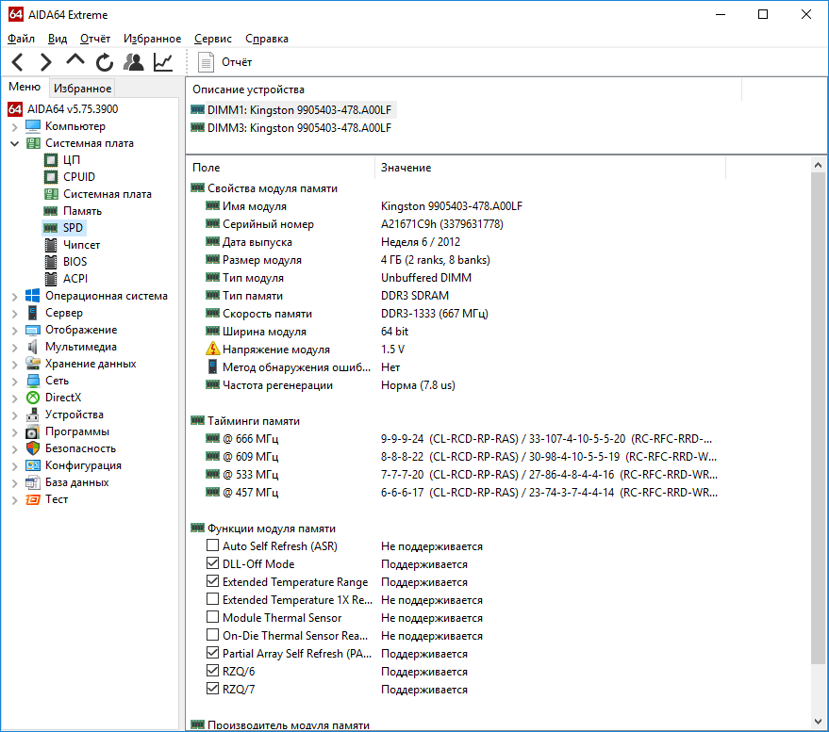829x732 pixels.
Task: Click the Свойства модуля памяти group header
Action: coord(272,188)
